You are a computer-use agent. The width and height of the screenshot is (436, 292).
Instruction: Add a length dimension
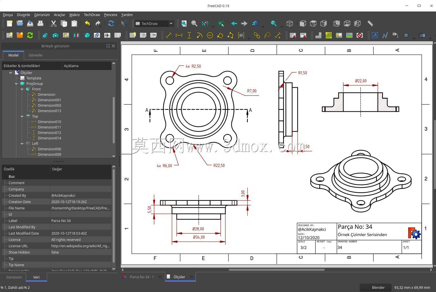(169, 35)
